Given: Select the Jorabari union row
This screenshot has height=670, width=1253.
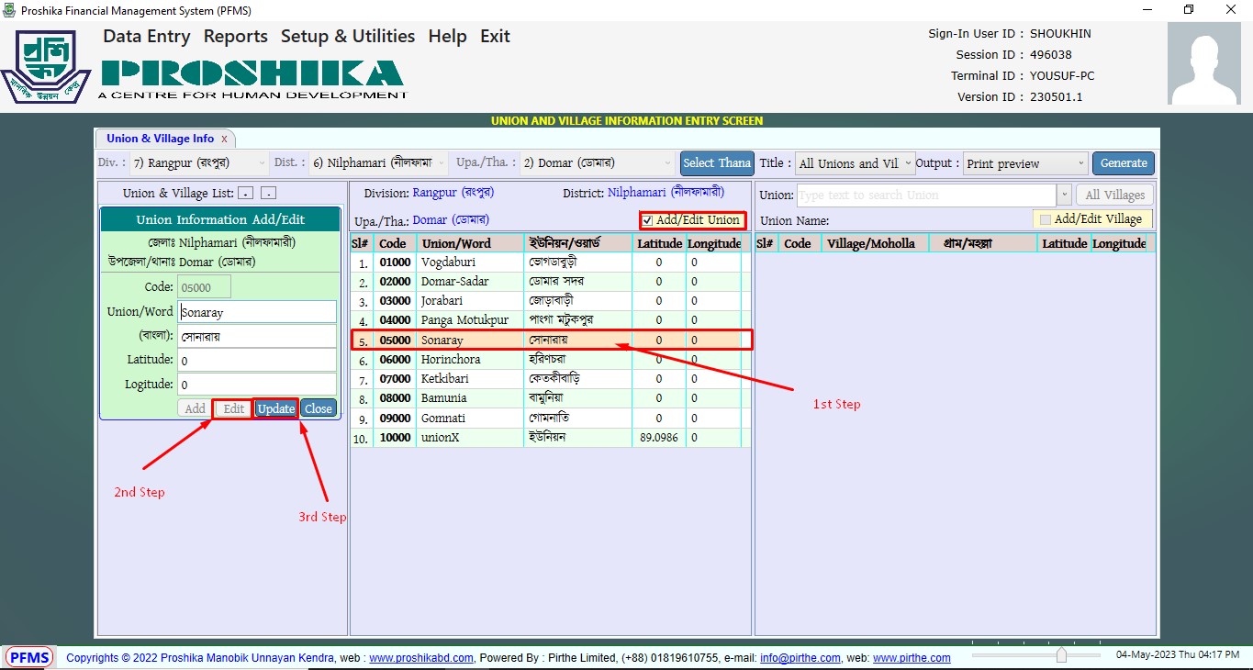Looking at the screenshot, I should point(550,301).
